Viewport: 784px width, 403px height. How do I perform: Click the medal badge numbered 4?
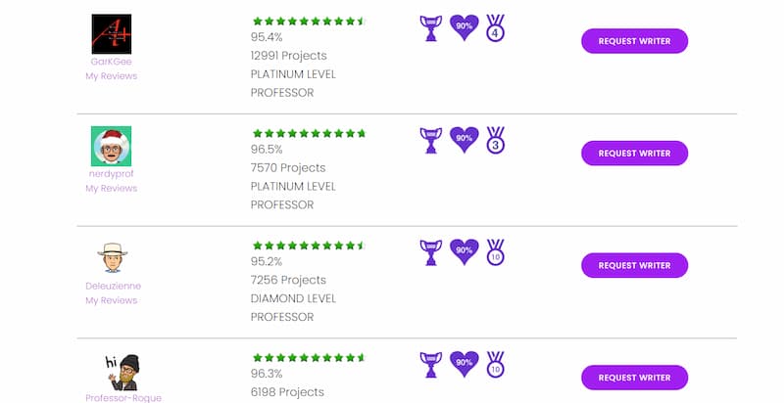pos(495,28)
